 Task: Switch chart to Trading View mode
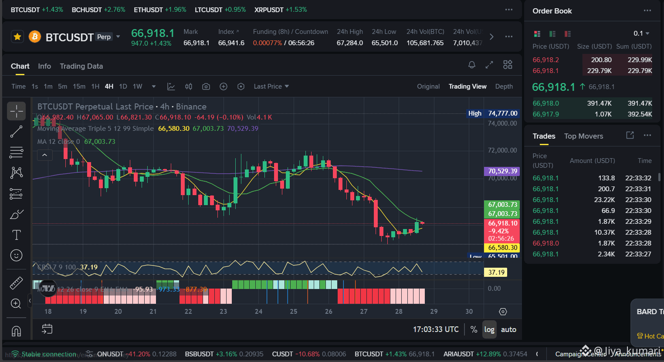tap(468, 86)
